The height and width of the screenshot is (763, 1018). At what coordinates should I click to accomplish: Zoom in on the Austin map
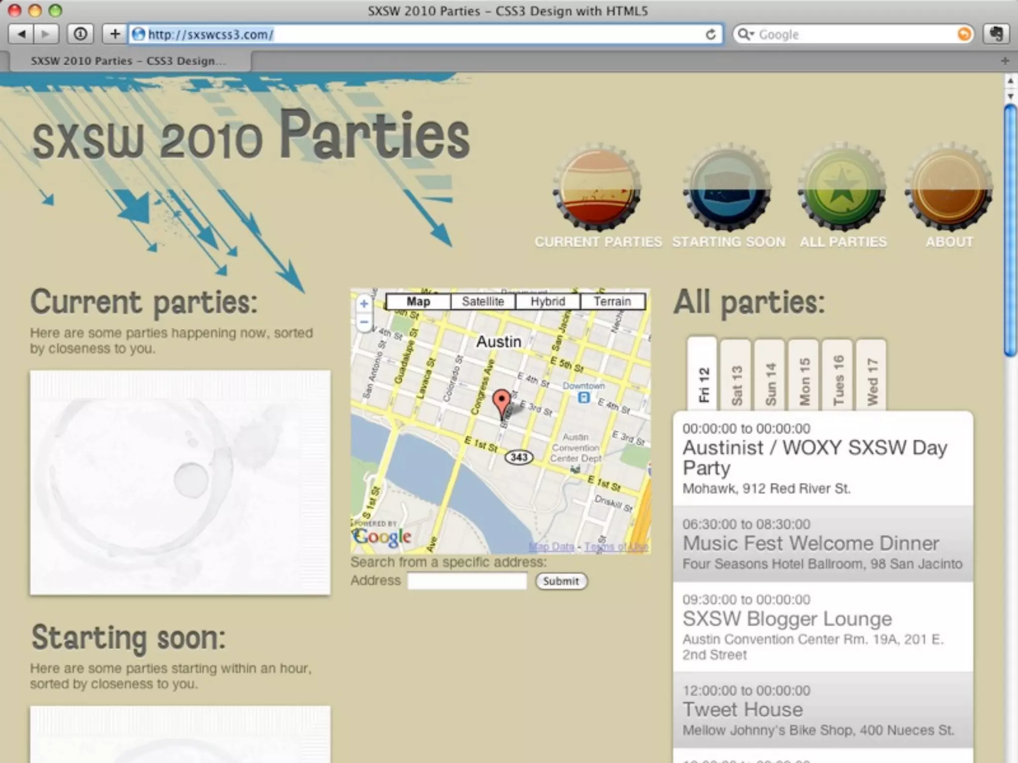pos(364,304)
